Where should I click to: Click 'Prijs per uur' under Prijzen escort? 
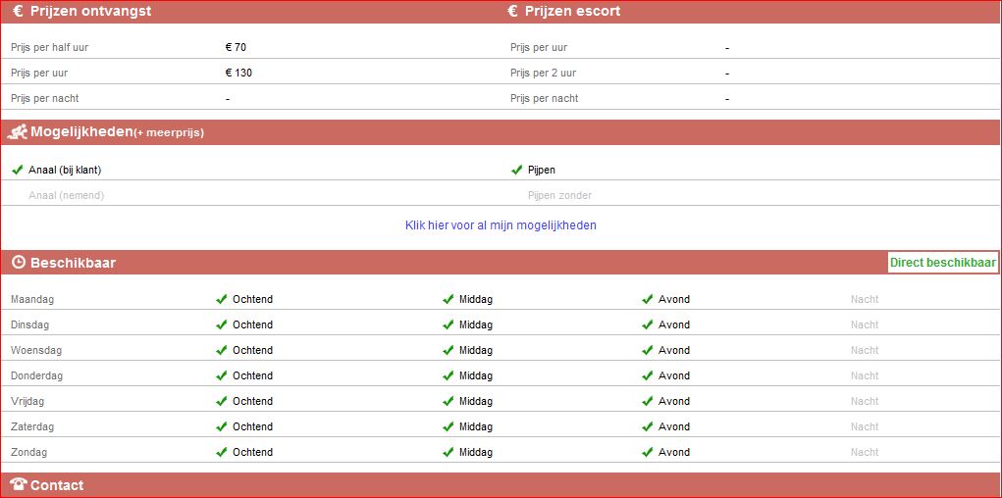(539, 47)
